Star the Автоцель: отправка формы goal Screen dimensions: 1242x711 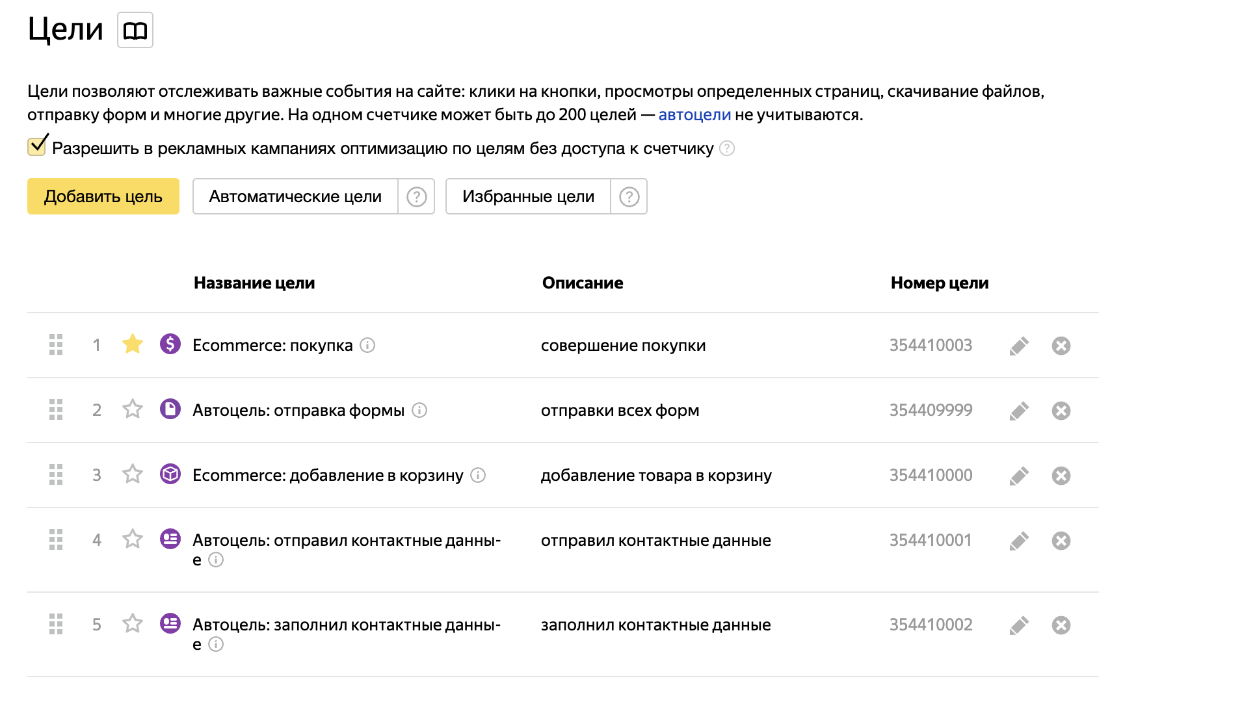coord(133,409)
